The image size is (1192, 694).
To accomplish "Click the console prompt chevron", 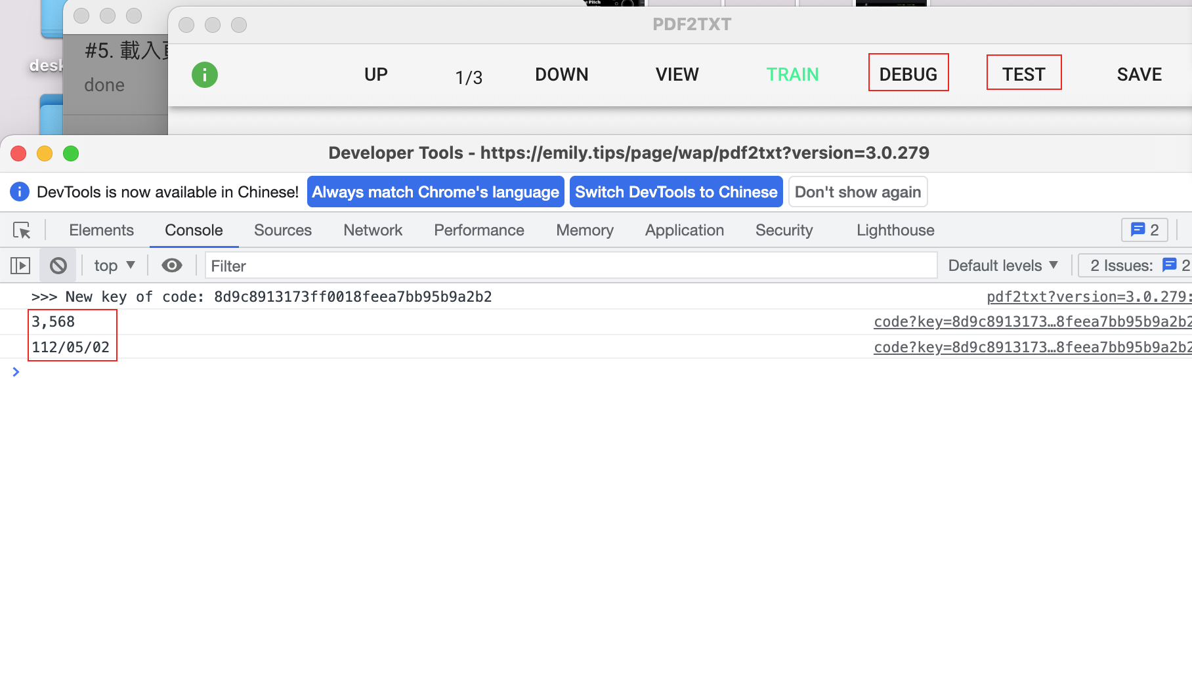I will tap(16, 372).
